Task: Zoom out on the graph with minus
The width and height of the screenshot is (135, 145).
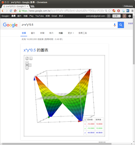Action: coord(27,68)
